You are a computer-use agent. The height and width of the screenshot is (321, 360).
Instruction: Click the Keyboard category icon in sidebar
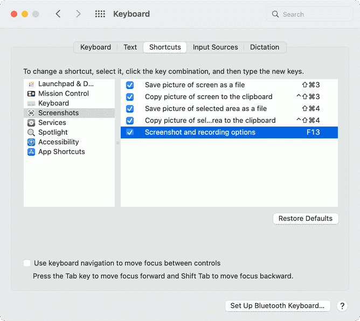click(31, 103)
